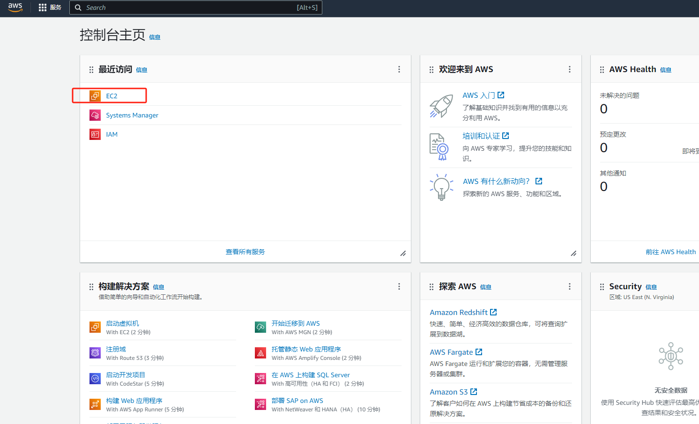Screen dimensions: 699x424
Task: Open the AWS 入门 link
Action: point(483,95)
